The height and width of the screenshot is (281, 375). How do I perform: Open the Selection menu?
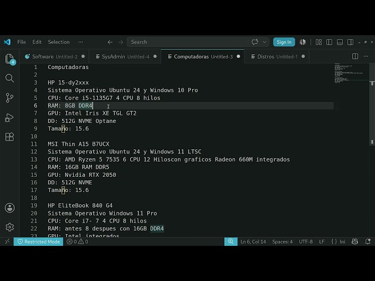pos(59,42)
